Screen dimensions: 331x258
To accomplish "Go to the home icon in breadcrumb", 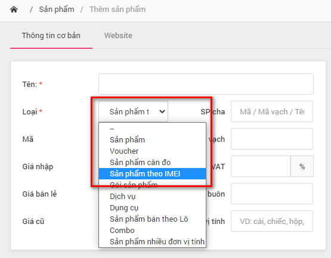I will tap(14, 10).
